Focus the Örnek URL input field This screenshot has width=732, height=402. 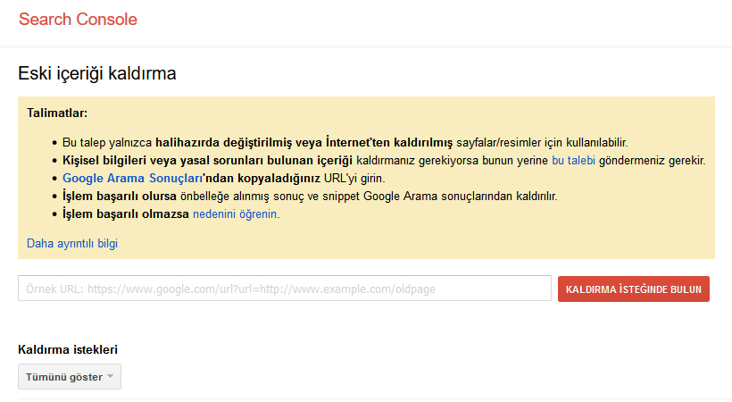tap(284, 289)
